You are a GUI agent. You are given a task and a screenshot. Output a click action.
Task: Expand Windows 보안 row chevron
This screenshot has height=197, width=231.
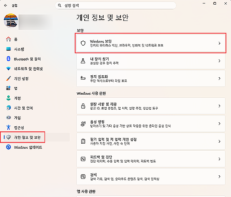coord(219,43)
